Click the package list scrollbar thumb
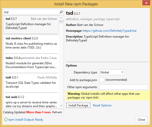The image size is (152, 127). [x=61, y=21]
